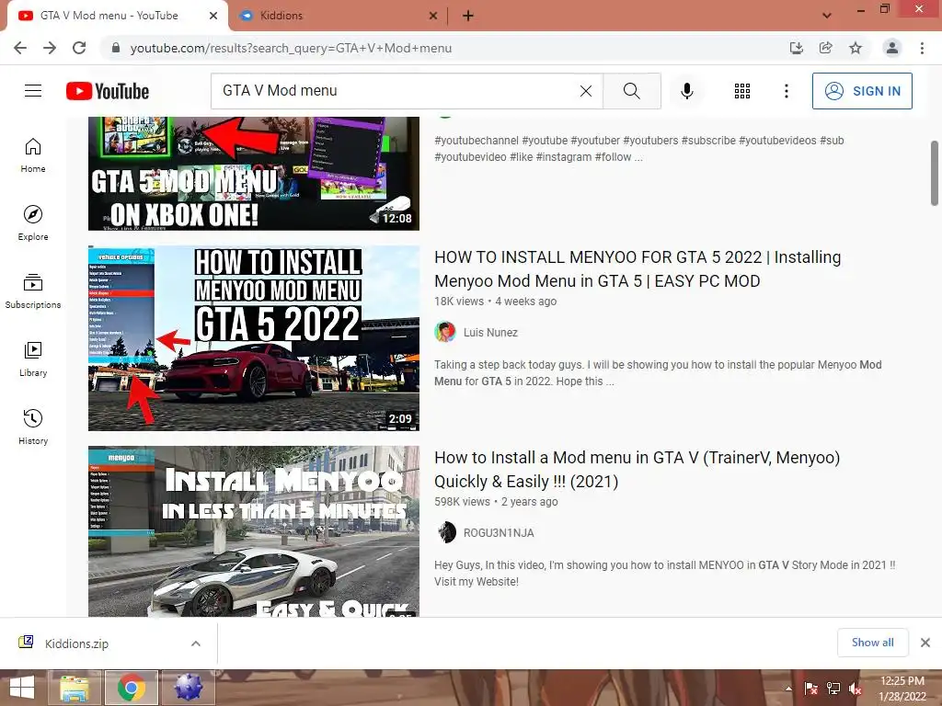
Task: Click the page vertical scrollbar thumb
Action: [935, 173]
